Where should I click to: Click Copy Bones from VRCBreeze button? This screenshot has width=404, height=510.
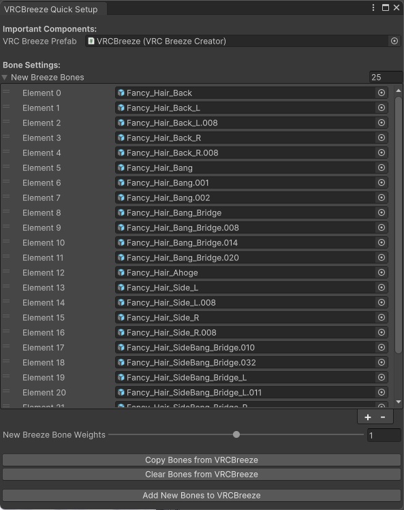(202, 460)
